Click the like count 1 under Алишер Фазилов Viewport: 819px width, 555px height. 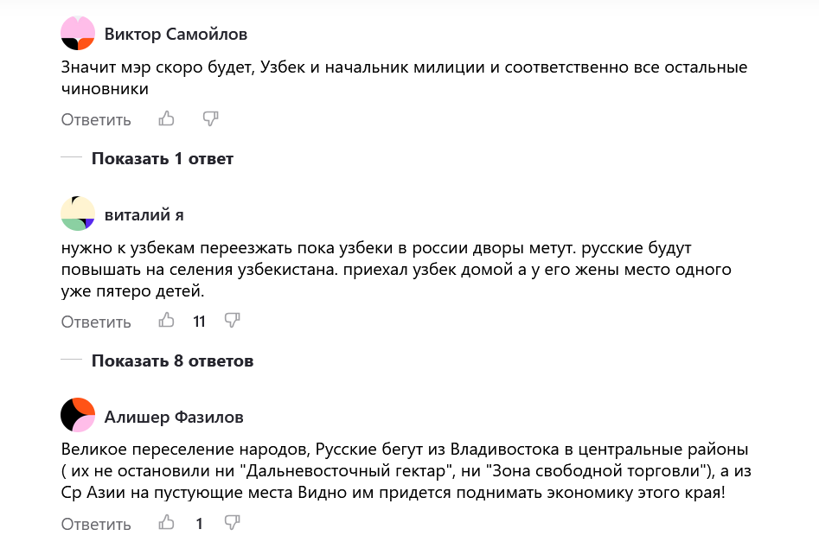(x=199, y=522)
